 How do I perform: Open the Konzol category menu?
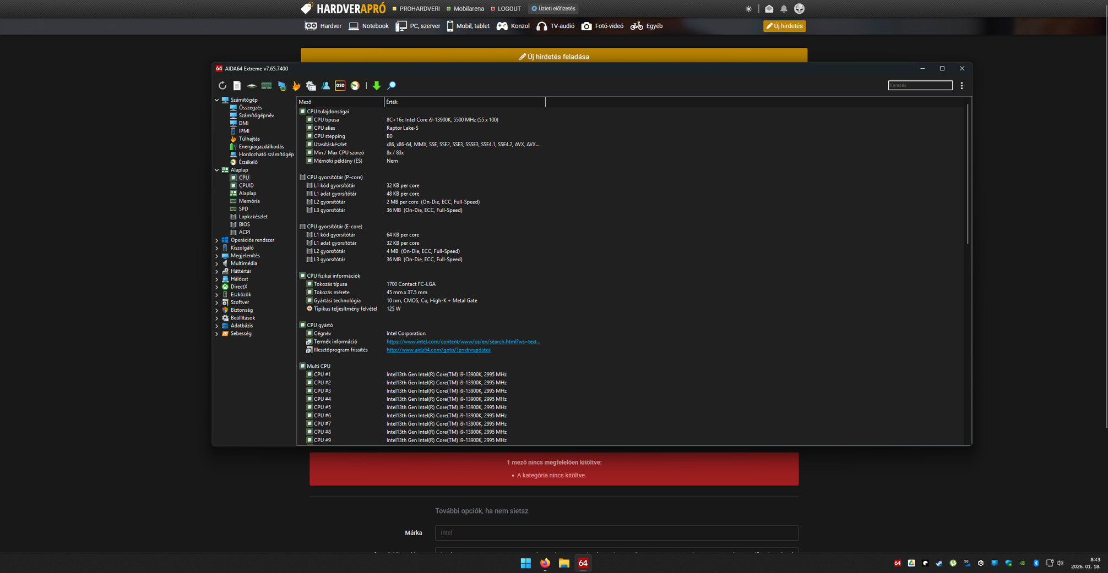point(513,26)
